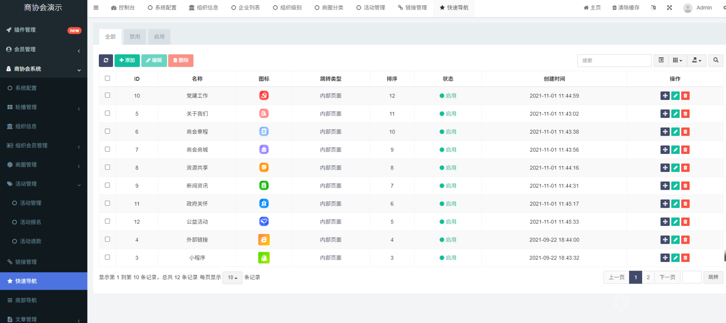
Task: Check the checkbox for 新闻资讯 row
Action: [x=107, y=185]
